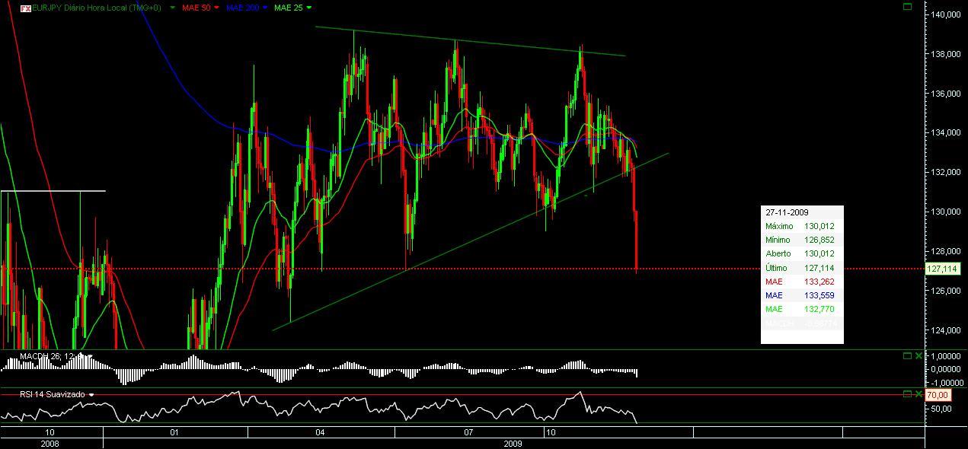Open the MAE 25 indicator dropdown arrow
This screenshot has height=449, width=968.
click(x=308, y=8)
